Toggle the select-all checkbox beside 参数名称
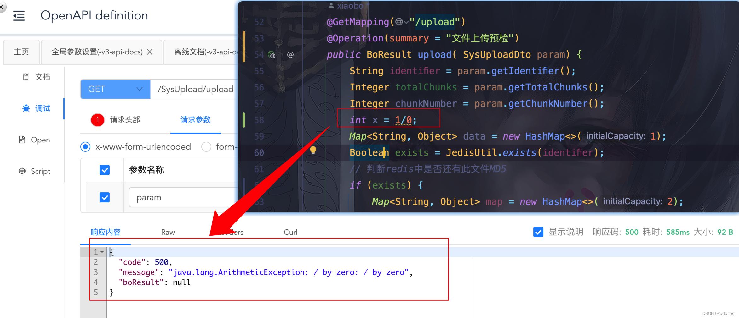739x318 pixels. coord(105,170)
